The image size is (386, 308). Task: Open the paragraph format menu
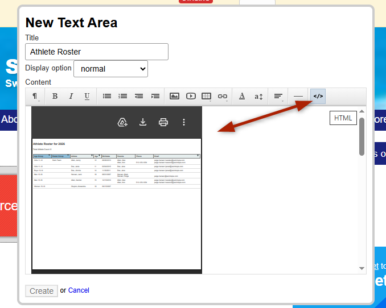coord(35,97)
